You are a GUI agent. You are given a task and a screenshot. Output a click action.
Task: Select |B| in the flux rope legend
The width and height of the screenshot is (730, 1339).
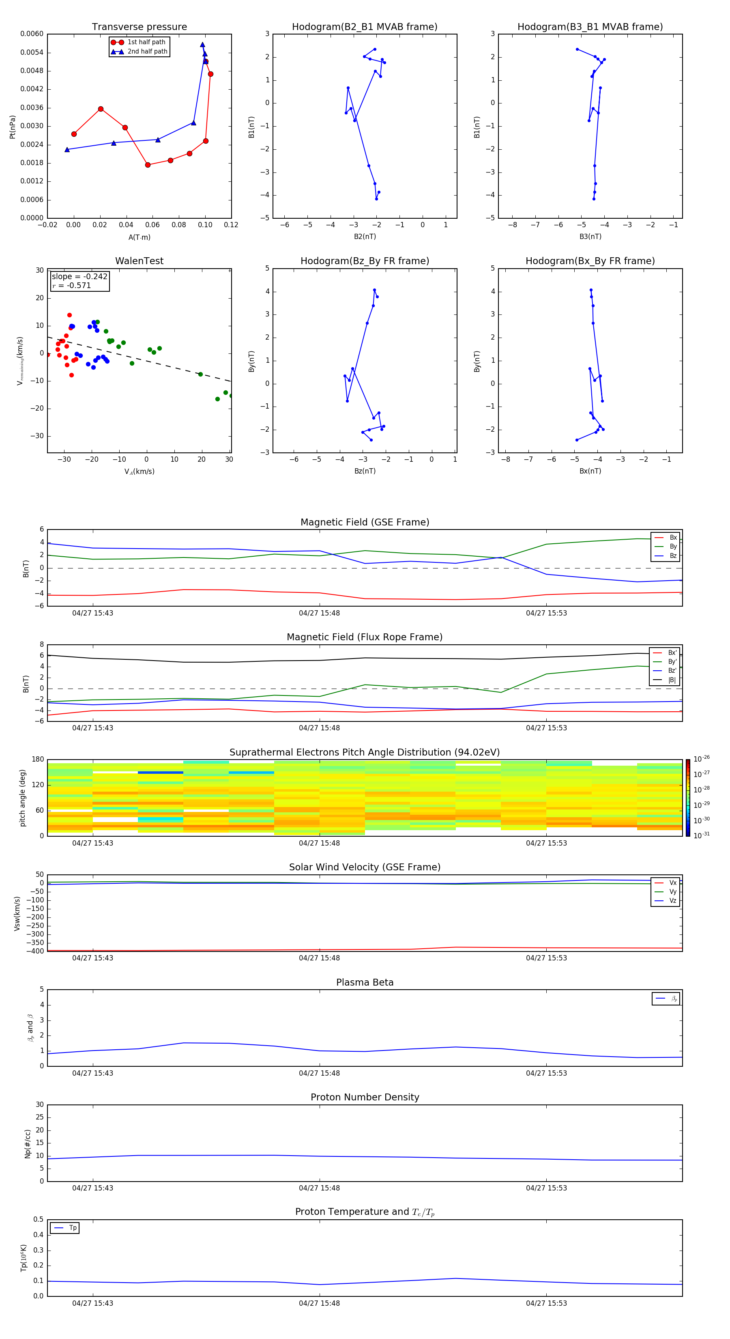click(666, 680)
